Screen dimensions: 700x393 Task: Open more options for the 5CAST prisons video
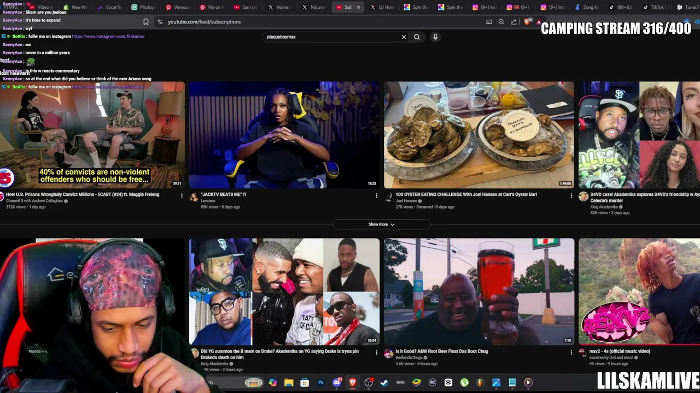[x=182, y=195]
